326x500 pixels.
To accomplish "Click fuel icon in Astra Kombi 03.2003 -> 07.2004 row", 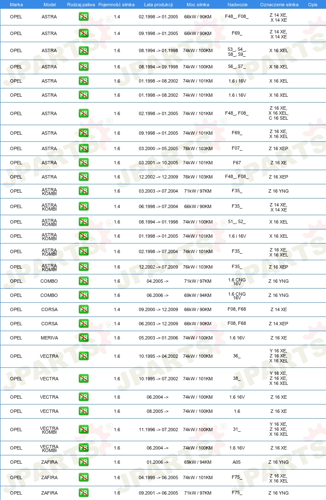I will point(83,191).
